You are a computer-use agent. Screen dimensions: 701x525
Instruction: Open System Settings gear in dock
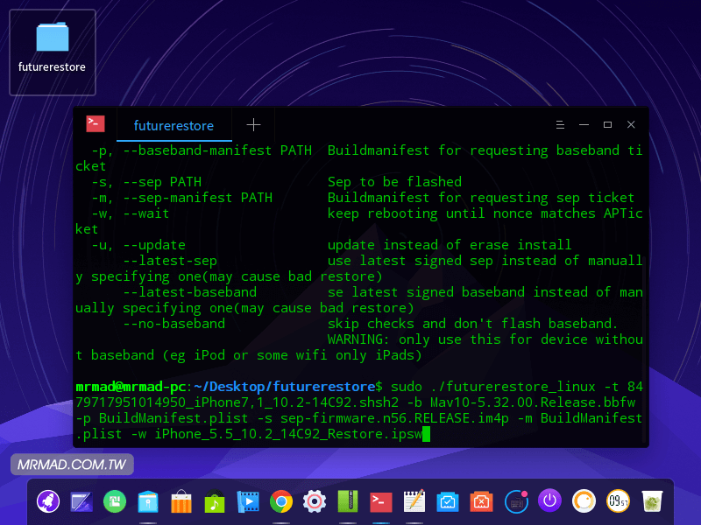pos(315,501)
